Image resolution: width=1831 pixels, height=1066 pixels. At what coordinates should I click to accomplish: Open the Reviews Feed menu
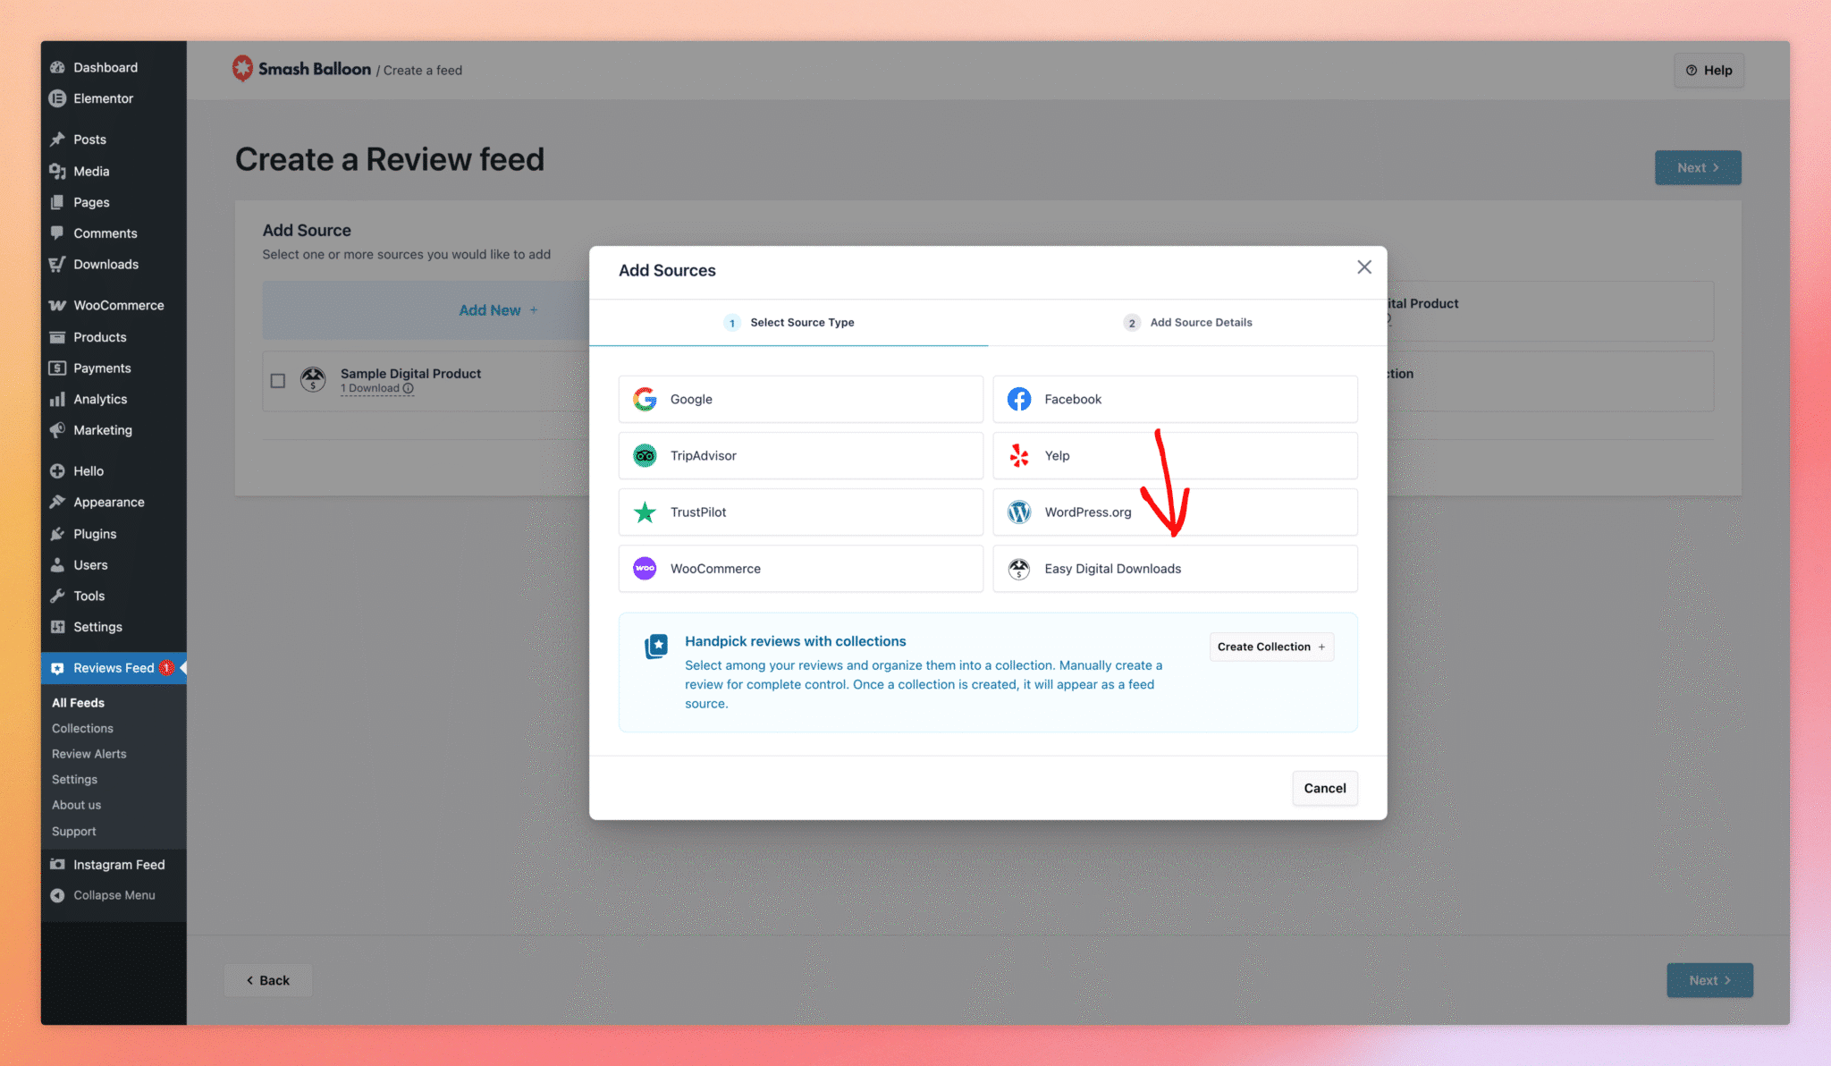(114, 668)
